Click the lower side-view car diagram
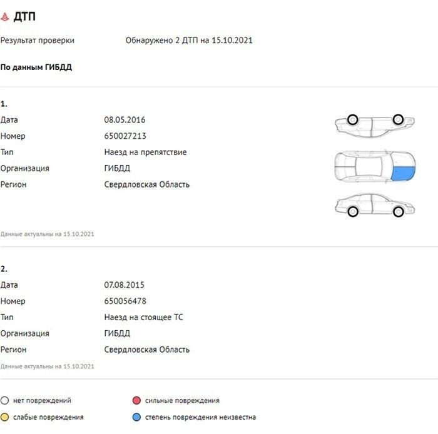 (374, 205)
